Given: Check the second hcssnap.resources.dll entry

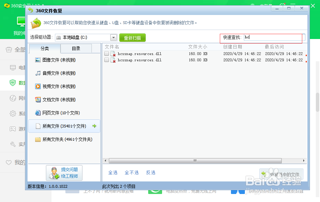Looking at the screenshot, I should click(x=106, y=60).
